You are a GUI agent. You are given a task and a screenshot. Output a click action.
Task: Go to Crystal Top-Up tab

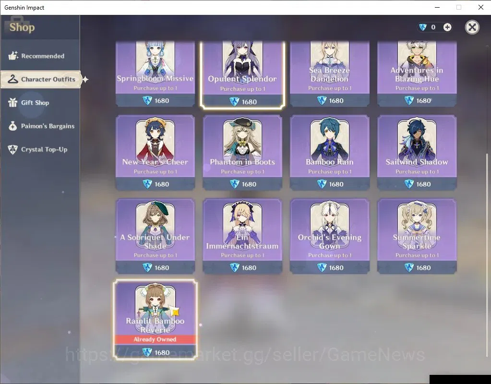coord(40,149)
